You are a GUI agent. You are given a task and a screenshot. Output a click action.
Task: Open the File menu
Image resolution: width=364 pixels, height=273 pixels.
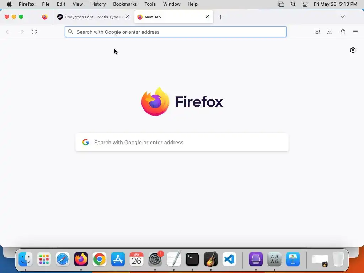[x=46, y=4]
